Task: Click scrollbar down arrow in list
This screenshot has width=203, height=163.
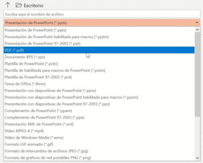Action: pyautogui.click(x=198, y=158)
